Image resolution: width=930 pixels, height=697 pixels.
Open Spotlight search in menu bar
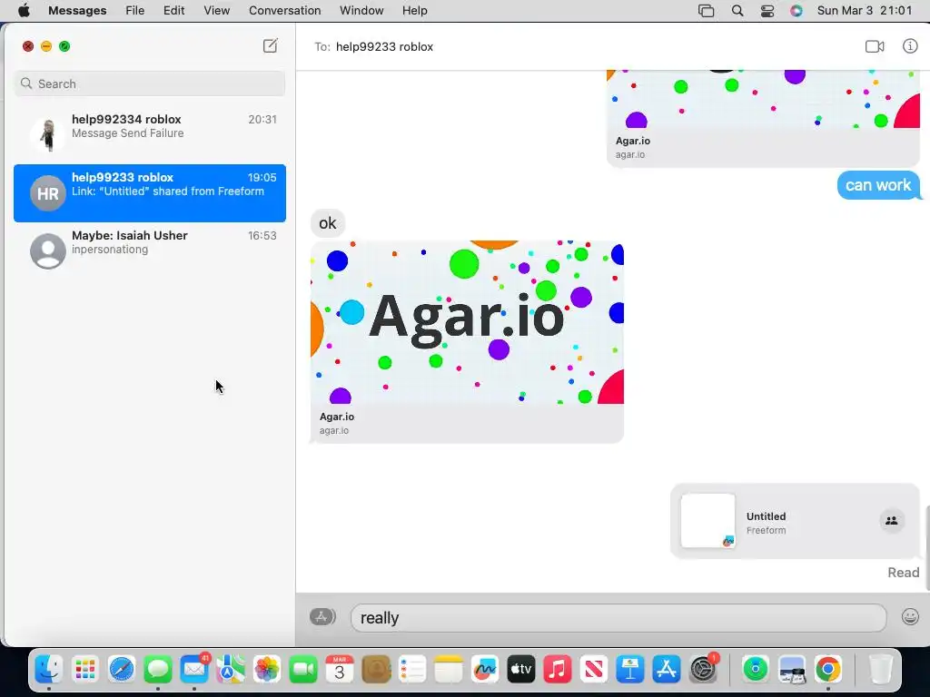(737, 11)
